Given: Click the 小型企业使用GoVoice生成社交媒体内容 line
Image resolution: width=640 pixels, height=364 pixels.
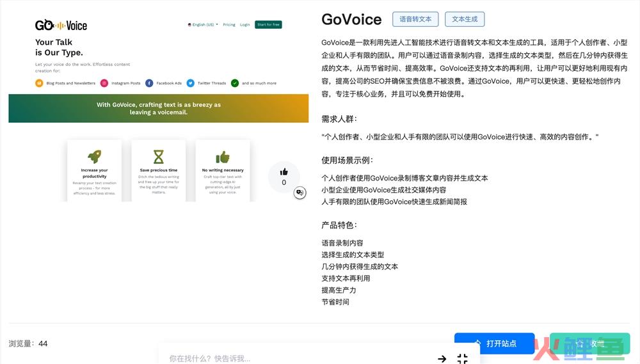Looking at the screenshot, I should [x=383, y=190].
